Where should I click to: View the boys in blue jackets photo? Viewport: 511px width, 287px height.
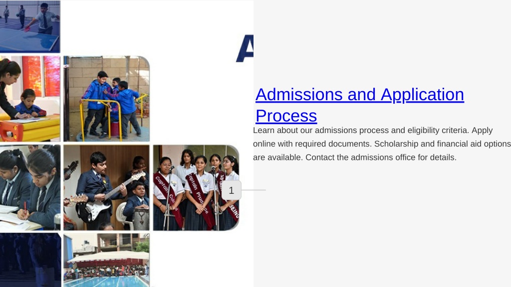107,99
